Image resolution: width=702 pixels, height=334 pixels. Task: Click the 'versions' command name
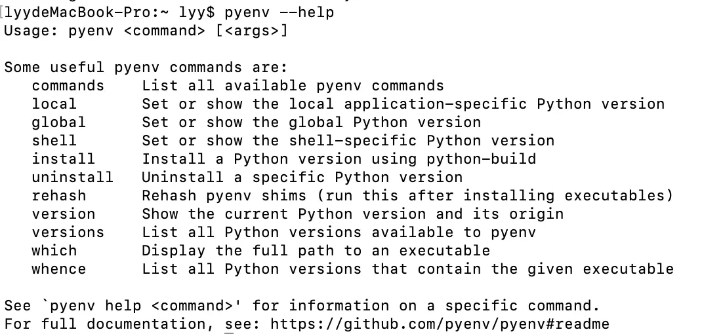coord(68,232)
